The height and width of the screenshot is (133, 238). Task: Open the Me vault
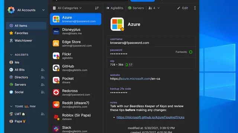[x=26, y=62]
